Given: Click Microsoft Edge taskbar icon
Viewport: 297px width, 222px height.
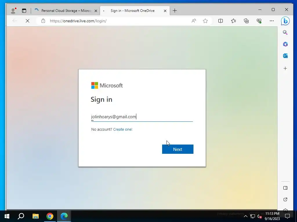Looking at the screenshot, I should 64,216.
